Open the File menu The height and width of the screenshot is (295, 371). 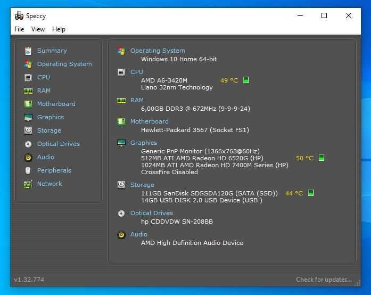(19, 29)
